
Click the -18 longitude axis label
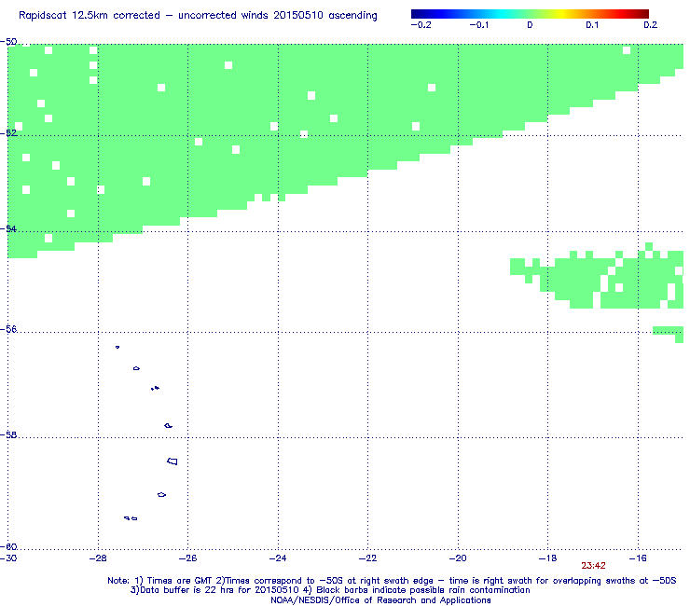tap(548, 558)
